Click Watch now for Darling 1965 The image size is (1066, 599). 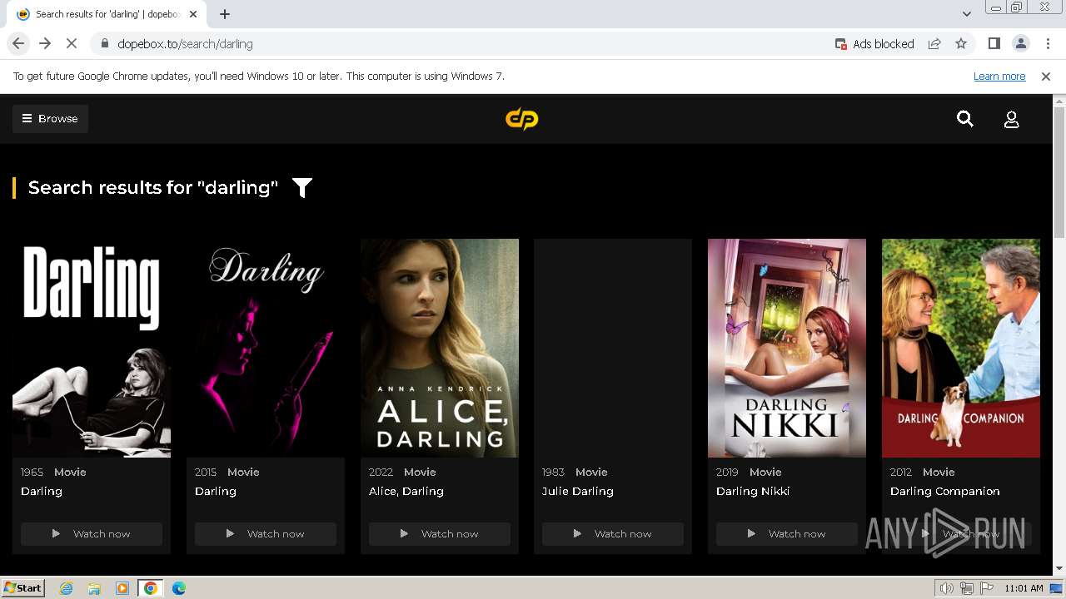92,534
